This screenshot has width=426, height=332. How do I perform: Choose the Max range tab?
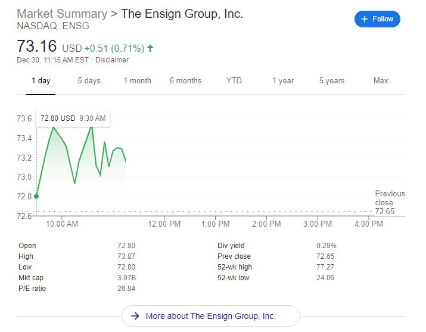[380, 81]
